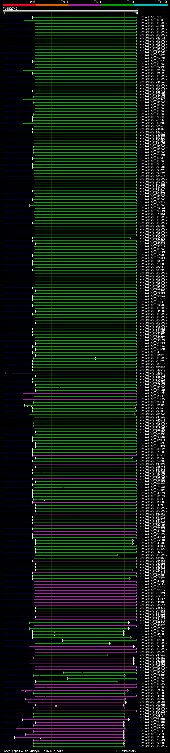170x753 pixels.
Task: Click the UniRef100_Q7ZA40 label
Action: [152, 379]
